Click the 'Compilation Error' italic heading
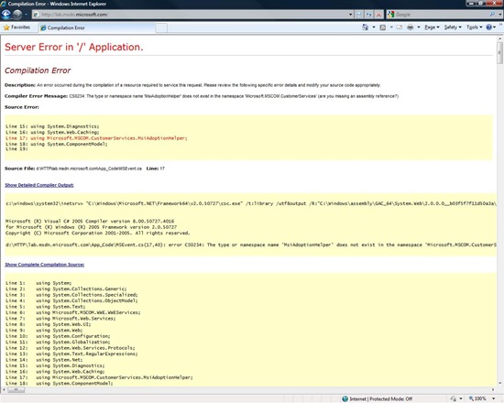 (38, 71)
